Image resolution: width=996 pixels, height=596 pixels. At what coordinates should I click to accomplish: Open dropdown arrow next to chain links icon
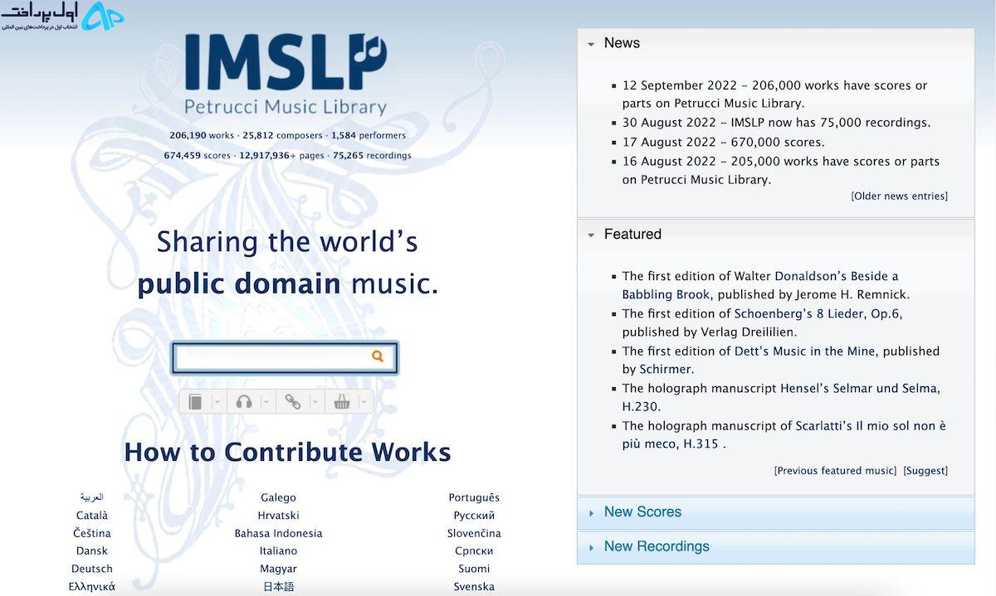coord(315,402)
